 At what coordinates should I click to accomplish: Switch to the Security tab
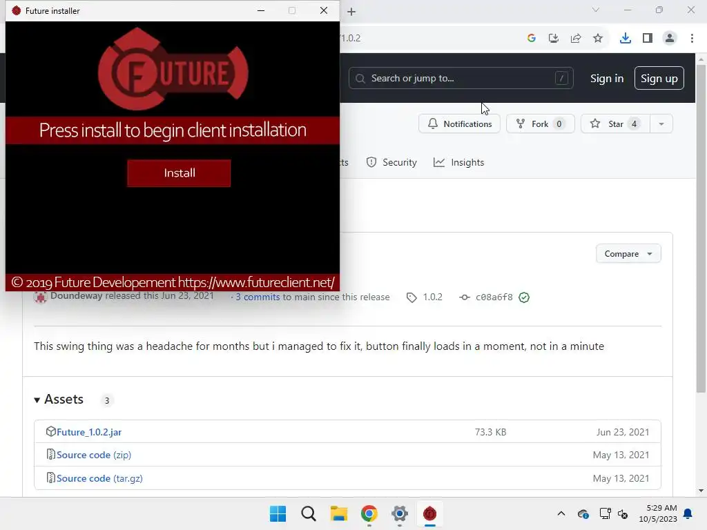tap(392, 162)
